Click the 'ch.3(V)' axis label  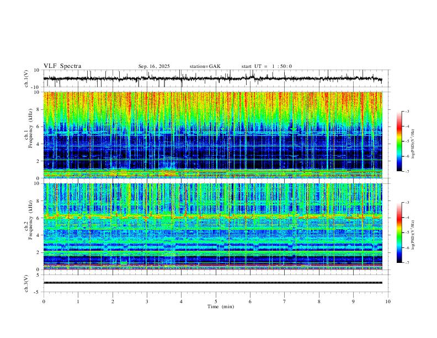point(26,283)
